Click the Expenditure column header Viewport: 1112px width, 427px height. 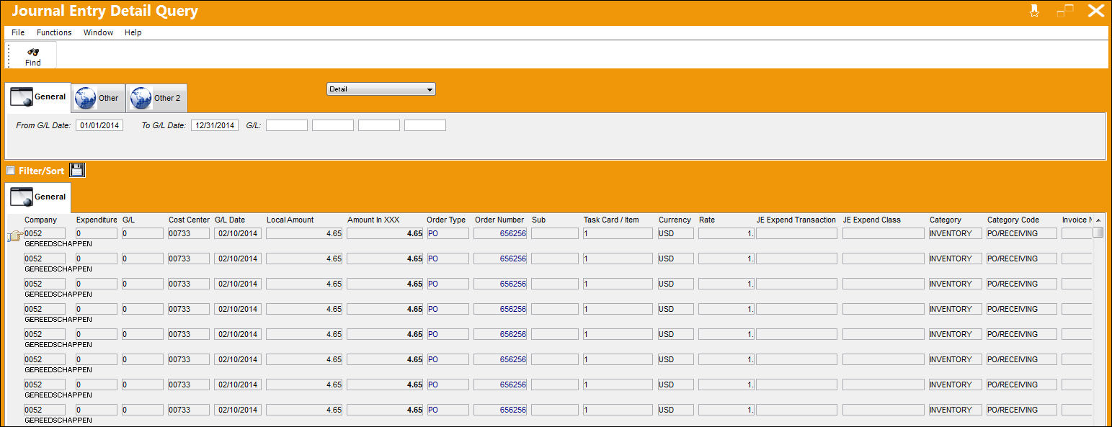[x=97, y=220]
